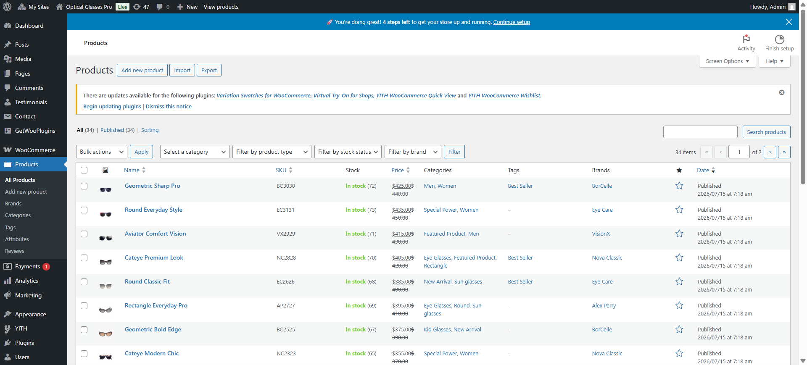The height and width of the screenshot is (365, 807).
Task: Check the Geometric Bold Edge row checkbox
Action: 84,330
